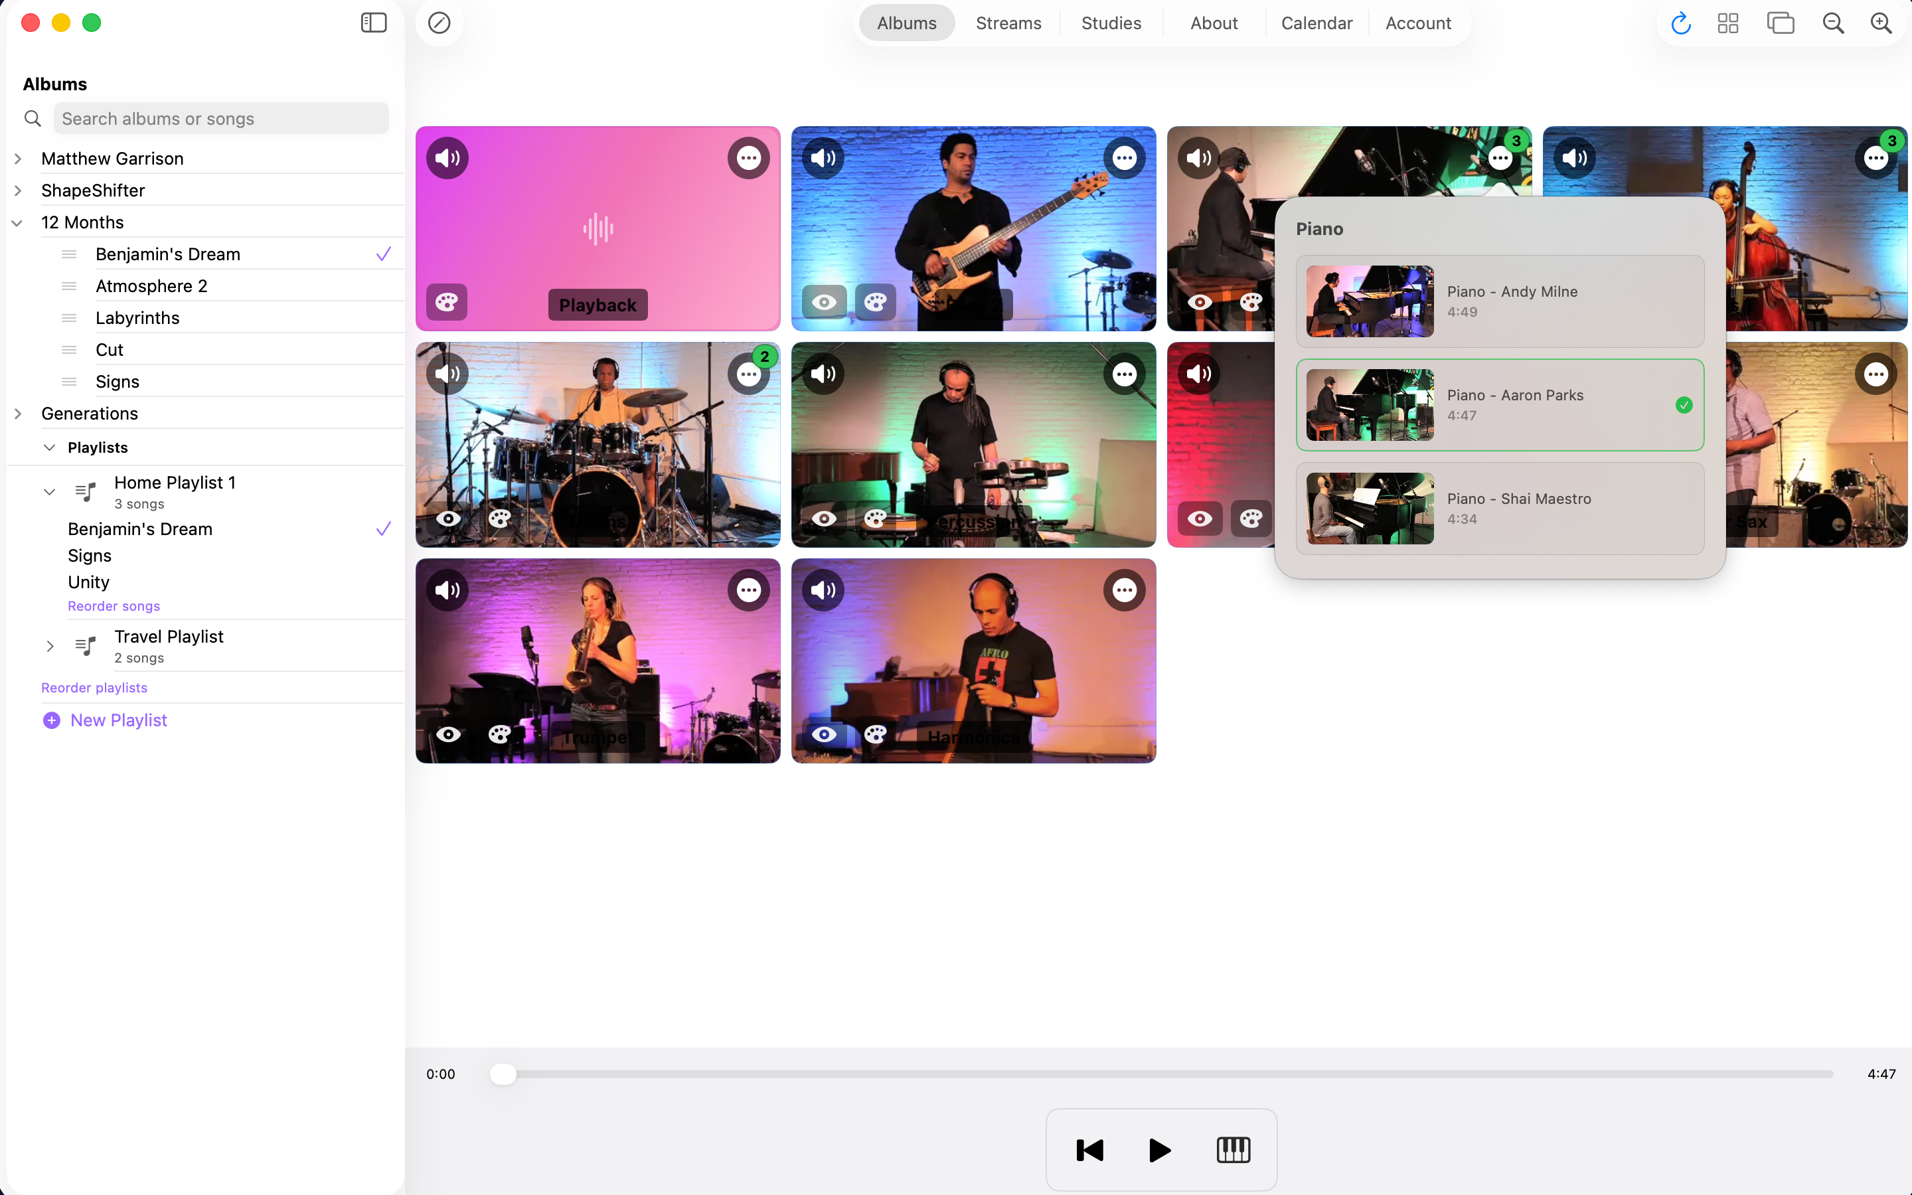Mute the piano tile speaker
The height and width of the screenshot is (1195, 1912).
pyautogui.click(x=1198, y=158)
